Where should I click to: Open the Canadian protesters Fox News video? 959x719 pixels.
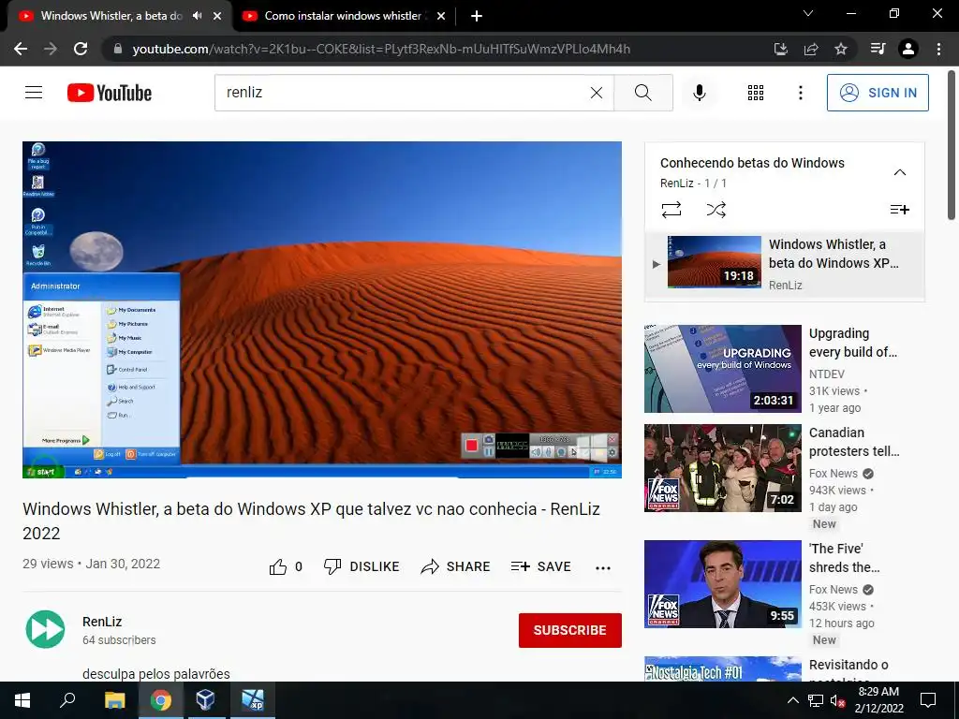coord(723,468)
